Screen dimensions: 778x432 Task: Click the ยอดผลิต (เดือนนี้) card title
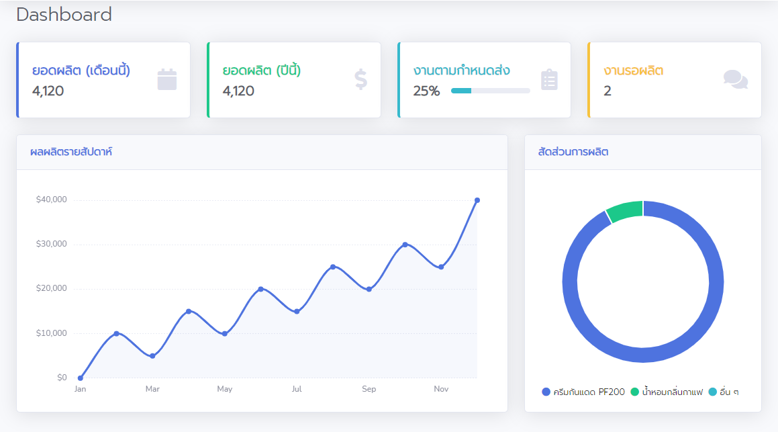(x=81, y=71)
